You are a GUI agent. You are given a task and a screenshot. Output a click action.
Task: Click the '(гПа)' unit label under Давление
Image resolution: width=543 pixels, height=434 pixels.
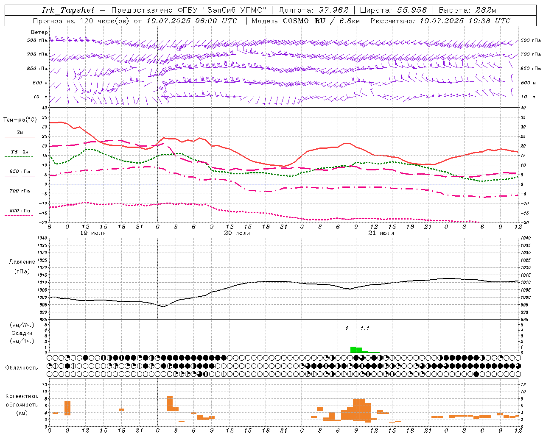click(x=22, y=272)
